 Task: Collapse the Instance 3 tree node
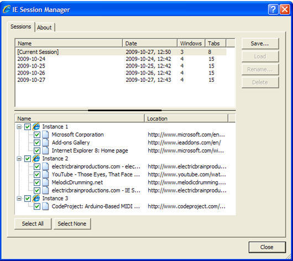point(19,199)
